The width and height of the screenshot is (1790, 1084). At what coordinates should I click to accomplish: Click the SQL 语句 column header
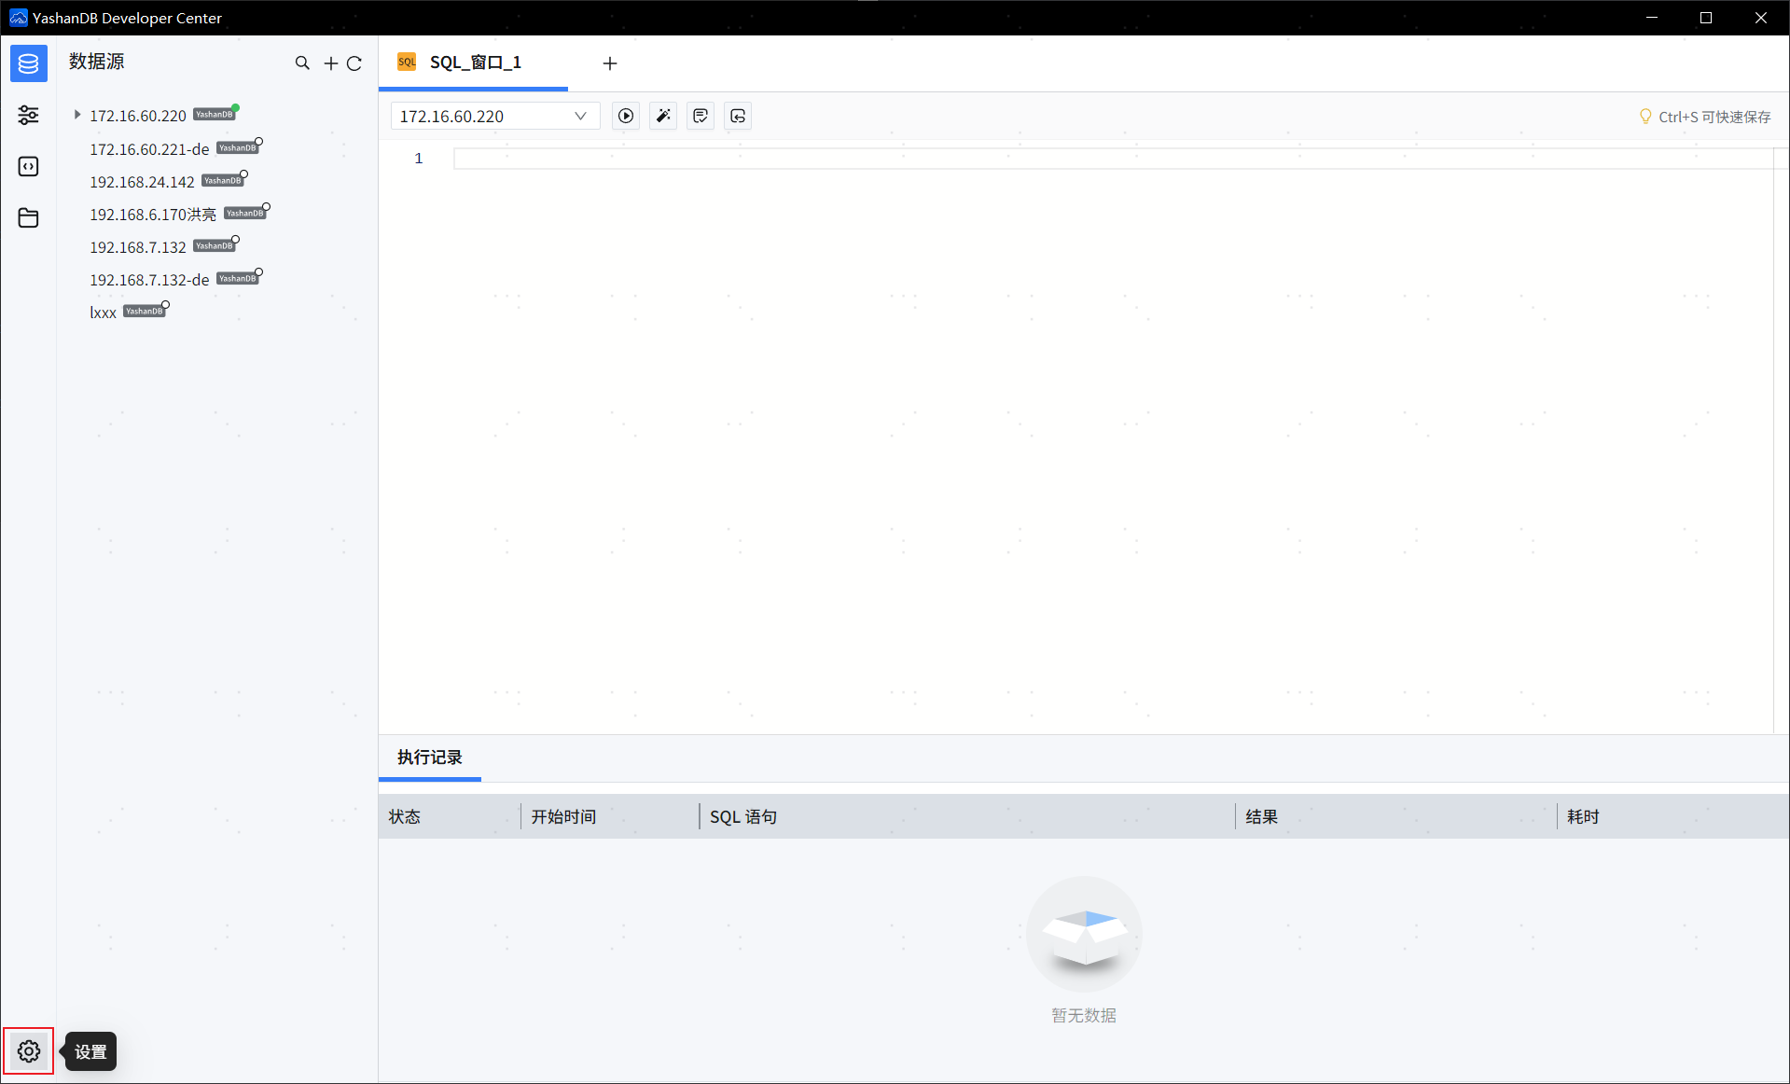(742, 816)
